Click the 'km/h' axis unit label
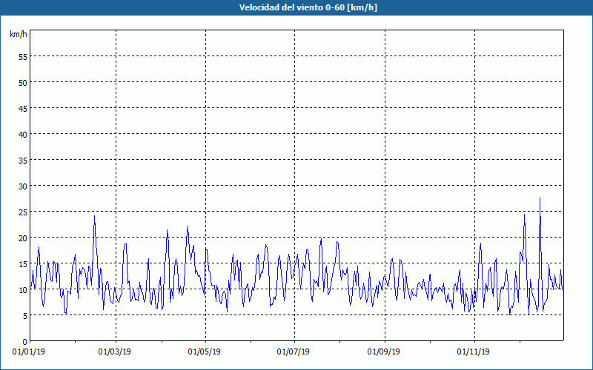 point(19,34)
